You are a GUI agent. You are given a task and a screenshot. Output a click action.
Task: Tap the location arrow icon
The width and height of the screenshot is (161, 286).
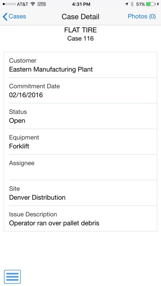(126, 4)
